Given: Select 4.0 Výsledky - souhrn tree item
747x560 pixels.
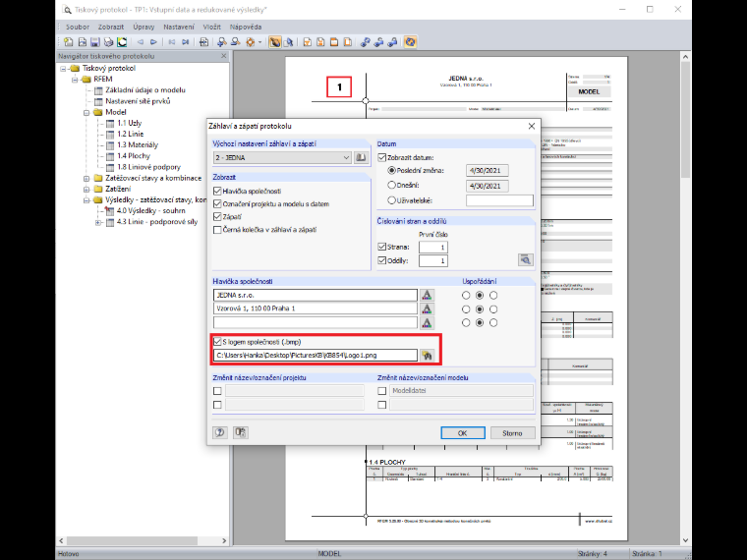Looking at the screenshot, I should pyautogui.click(x=151, y=211).
